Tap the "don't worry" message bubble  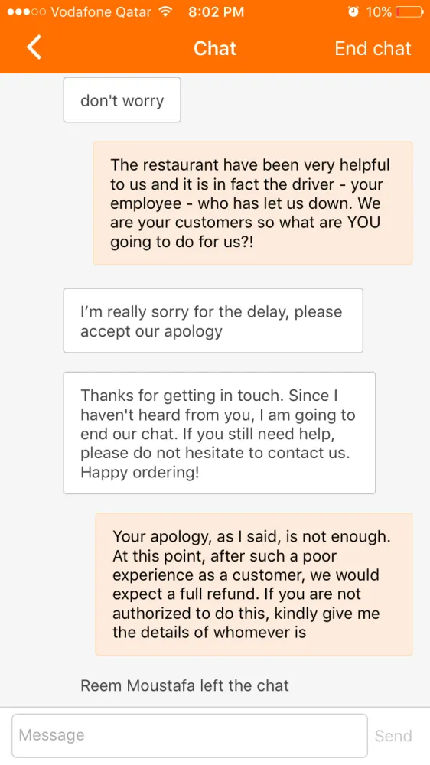(x=122, y=100)
